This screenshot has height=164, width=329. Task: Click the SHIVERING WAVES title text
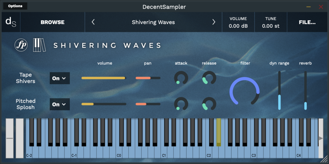[x=107, y=45]
